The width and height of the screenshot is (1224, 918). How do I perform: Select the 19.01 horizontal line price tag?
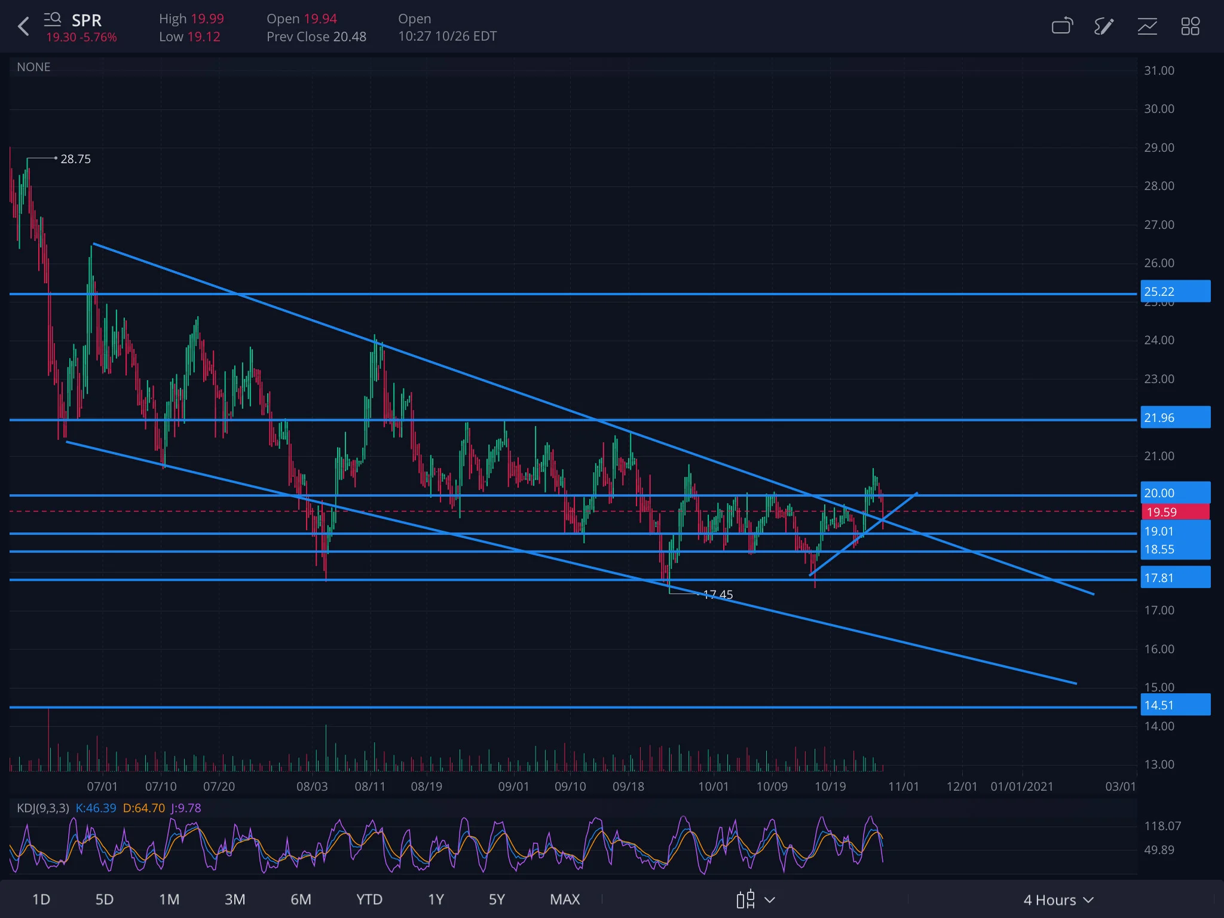pos(1175,531)
